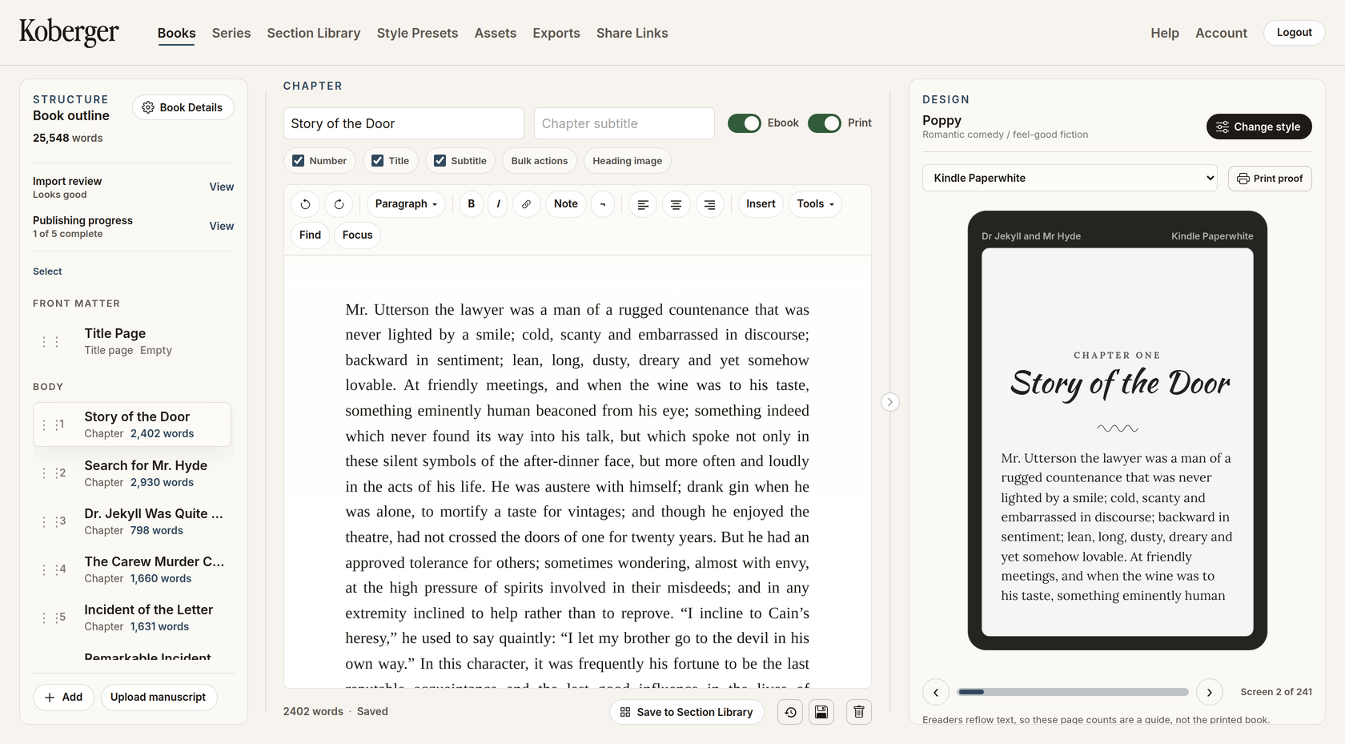Go to previous preview screen
The width and height of the screenshot is (1345, 744).
click(936, 692)
